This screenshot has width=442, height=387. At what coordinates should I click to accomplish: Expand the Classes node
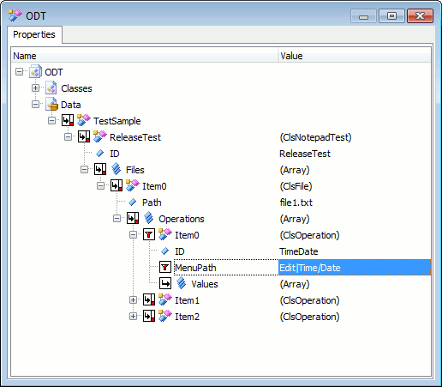pyautogui.click(x=35, y=88)
